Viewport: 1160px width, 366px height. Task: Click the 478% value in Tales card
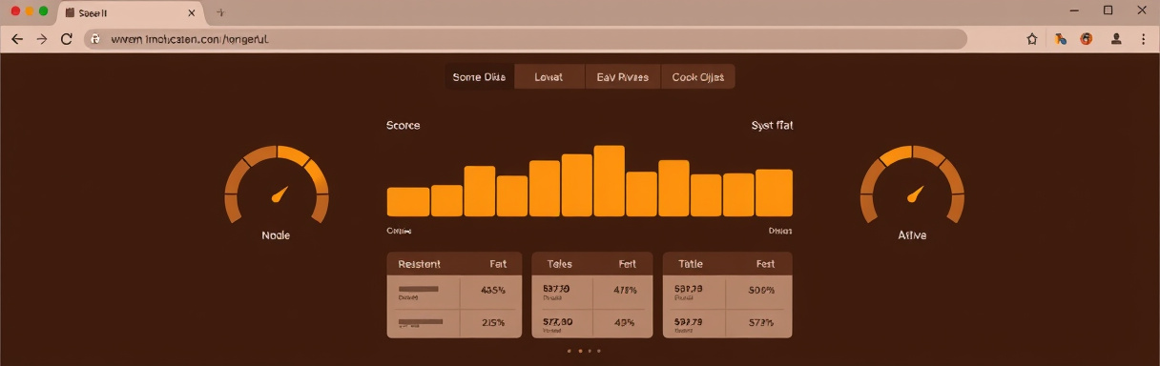click(x=625, y=291)
